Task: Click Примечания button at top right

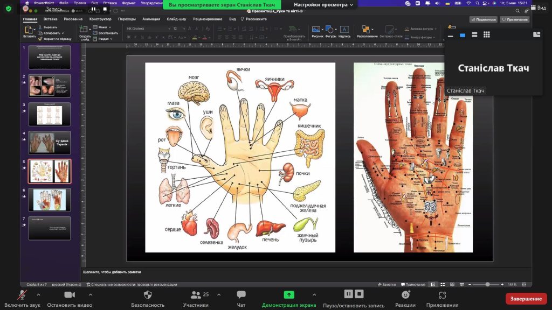Action: 514,19
